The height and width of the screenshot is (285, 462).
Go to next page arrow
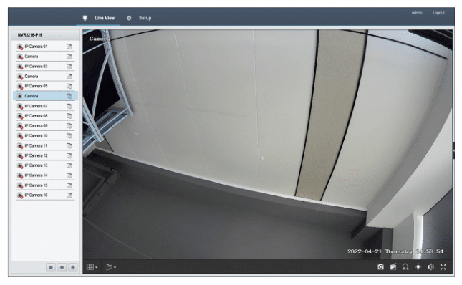pyautogui.click(x=72, y=267)
